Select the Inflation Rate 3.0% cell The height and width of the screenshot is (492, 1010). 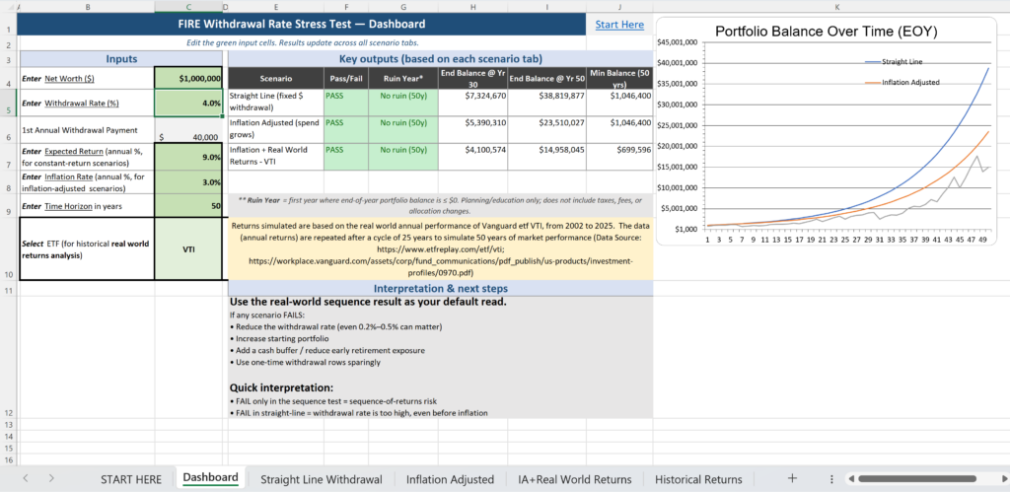[190, 182]
